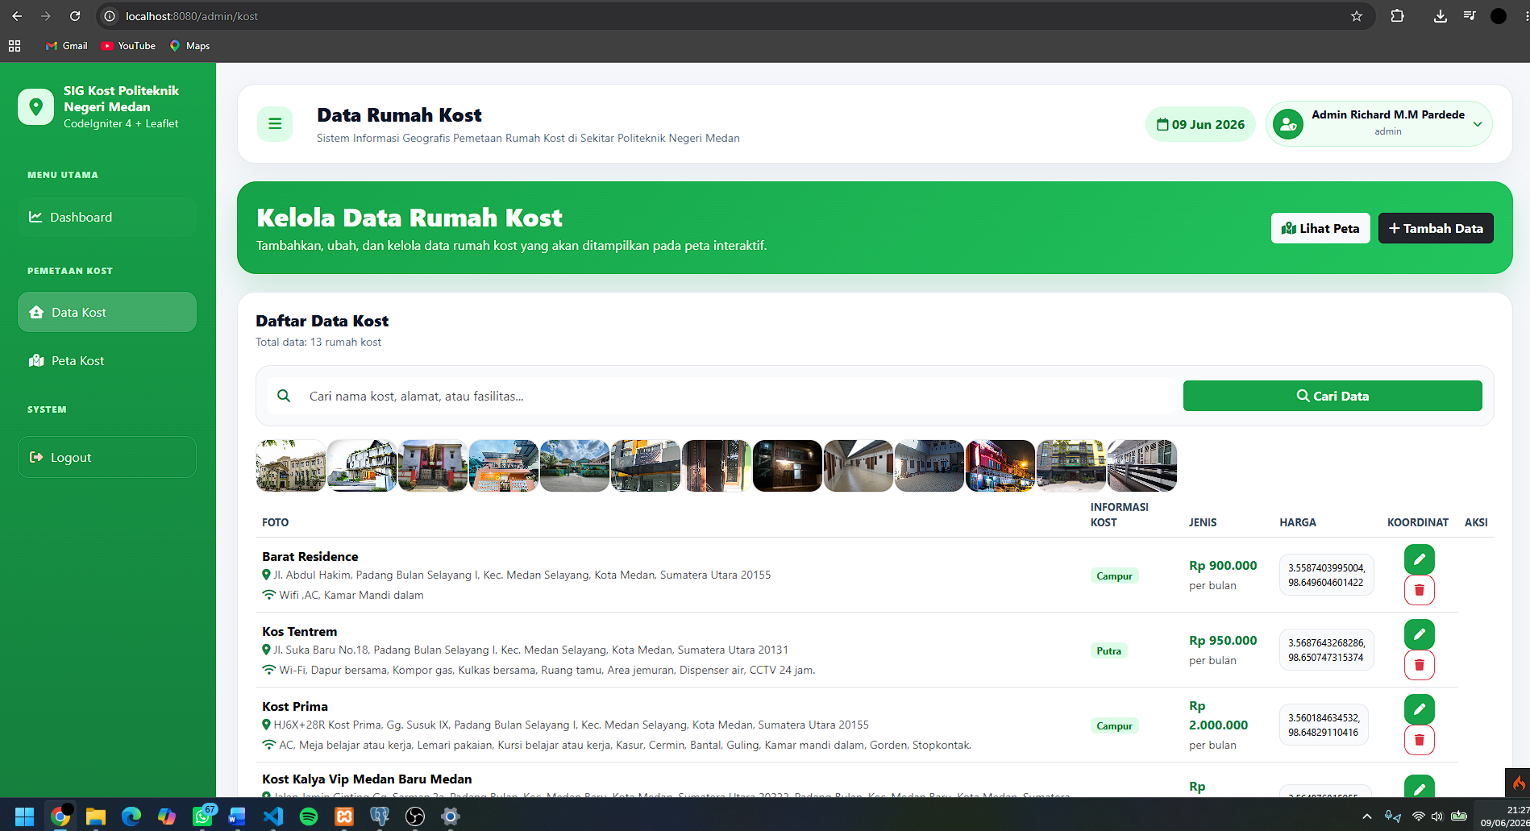The image size is (1530, 831).
Task: Open WhatsApp from taskbar
Action: [202, 816]
